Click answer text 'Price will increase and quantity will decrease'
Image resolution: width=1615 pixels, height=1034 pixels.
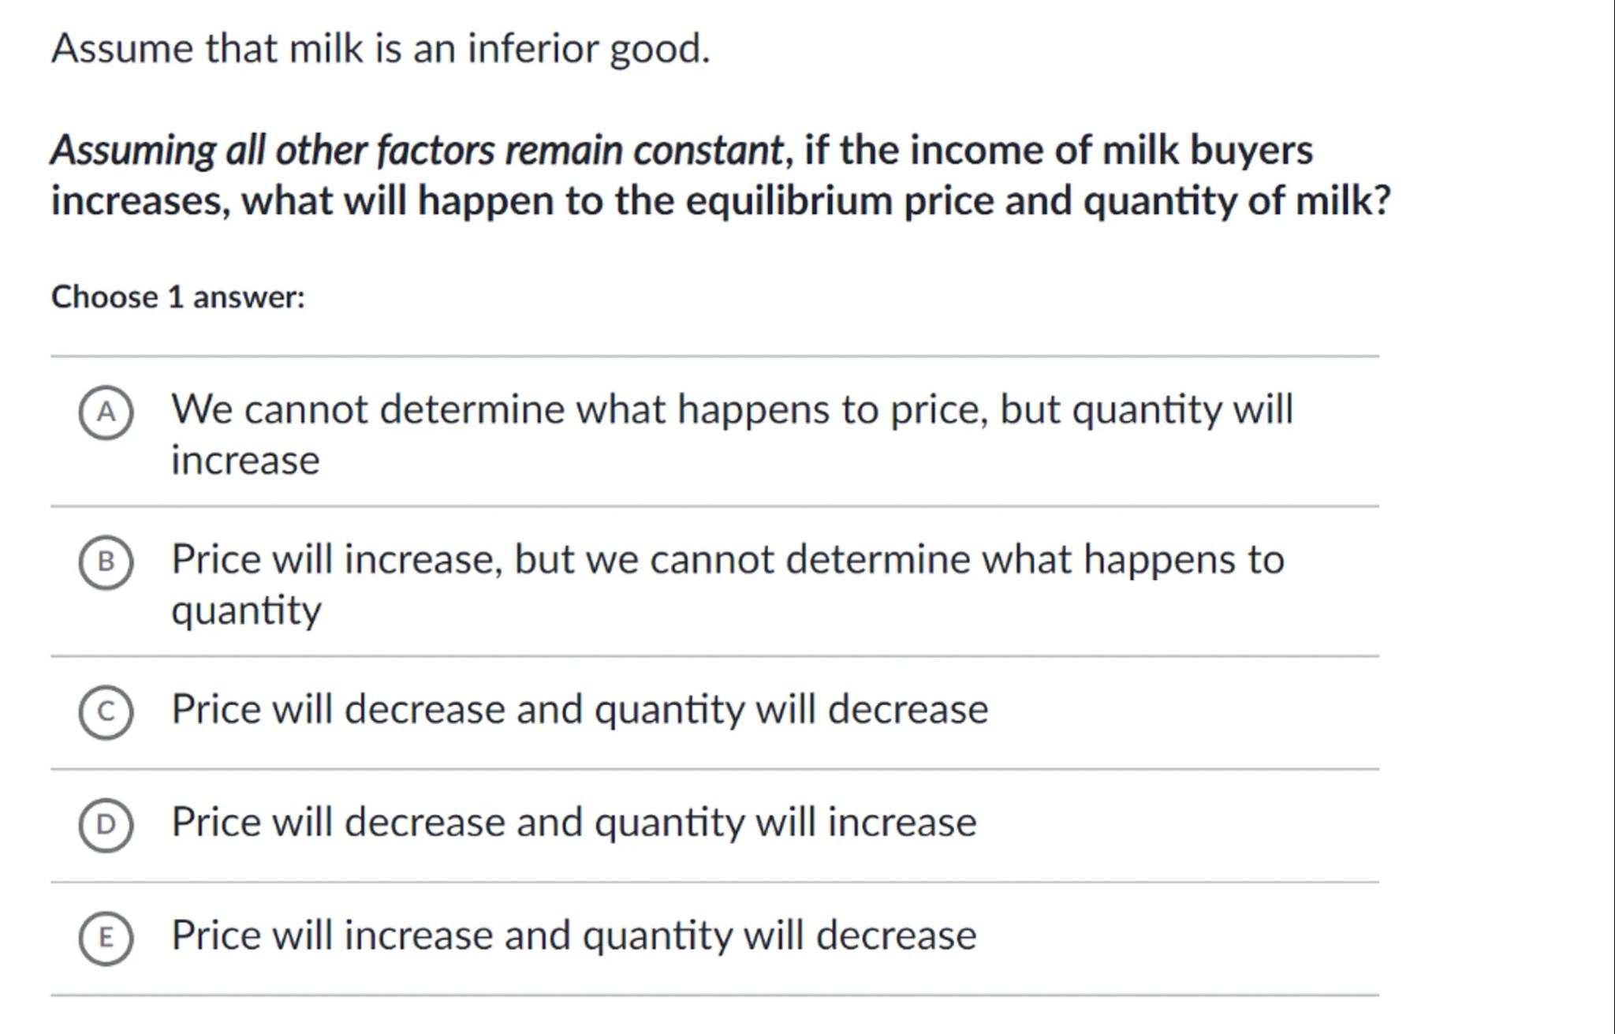(573, 935)
